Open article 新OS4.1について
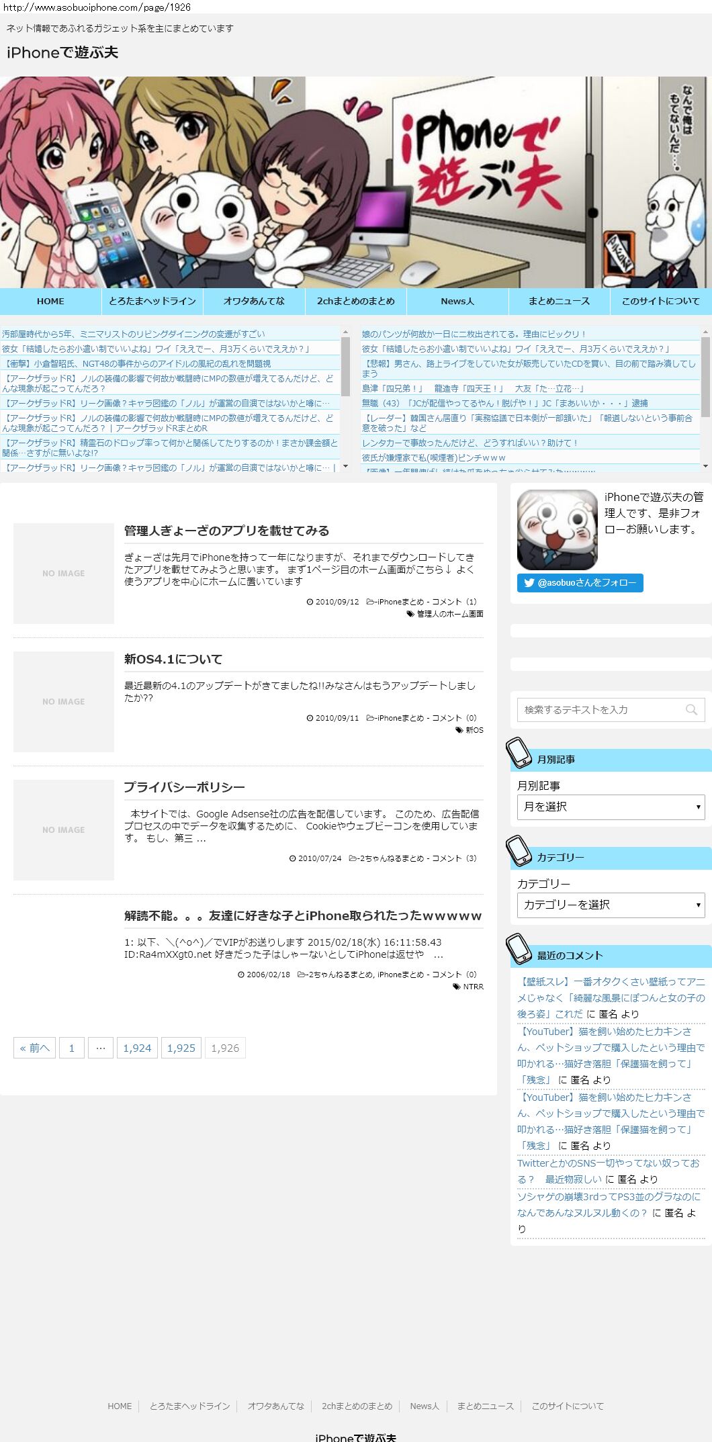712x1442 pixels. tap(173, 659)
